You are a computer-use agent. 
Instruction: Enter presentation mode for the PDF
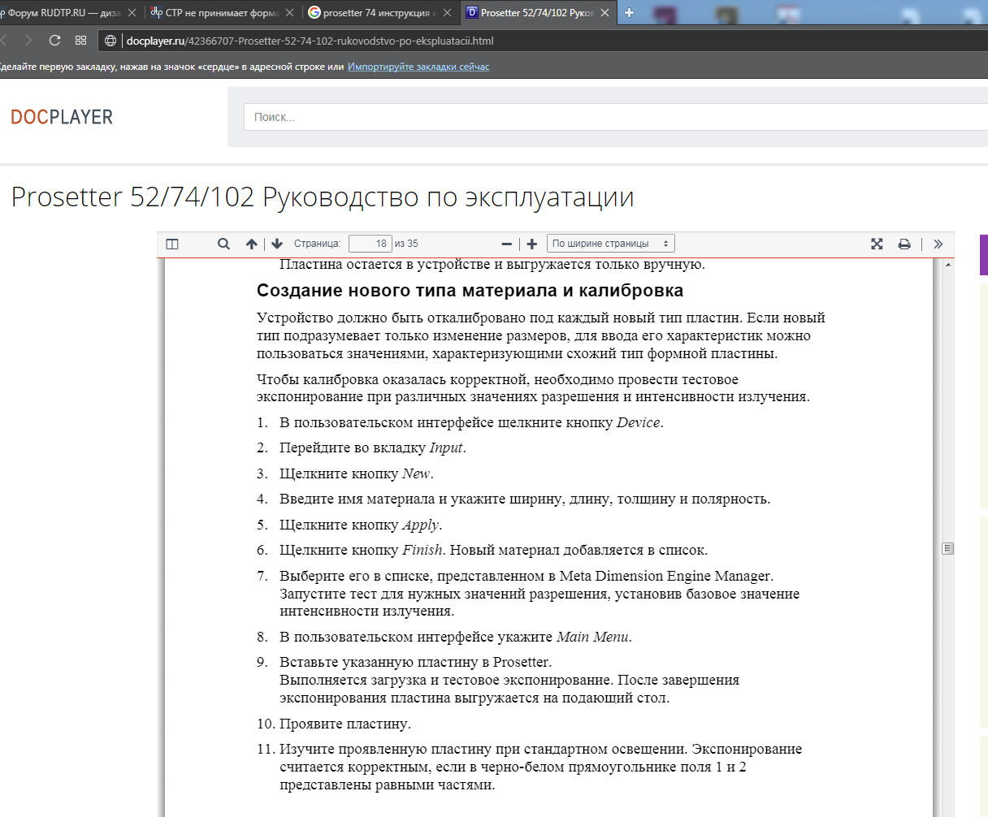(x=876, y=243)
